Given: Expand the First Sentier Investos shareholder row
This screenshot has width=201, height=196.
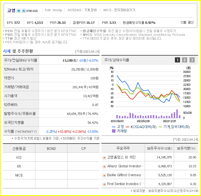Looking at the screenshot, I should pyautogui.click(x=104, y=184).
